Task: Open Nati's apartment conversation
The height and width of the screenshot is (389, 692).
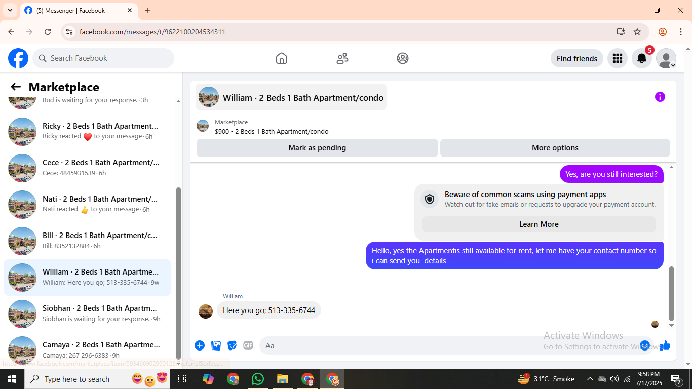Action: 87,204
